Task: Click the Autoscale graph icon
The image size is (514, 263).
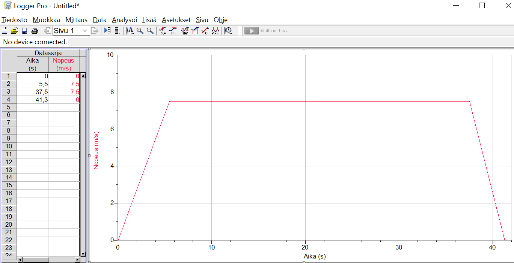Action: tap(130, 31)
